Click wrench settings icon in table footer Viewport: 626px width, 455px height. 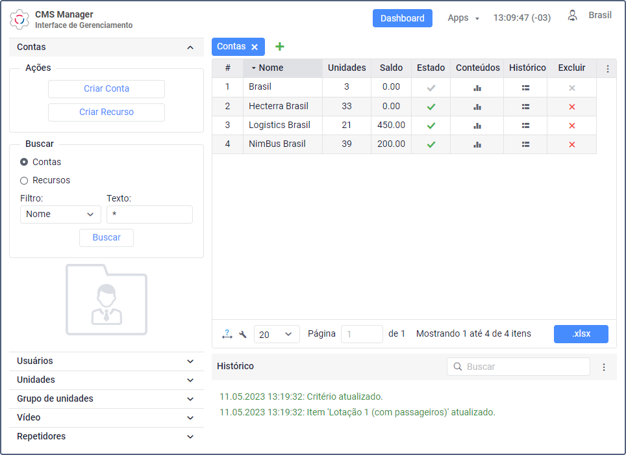coord(243,334)
